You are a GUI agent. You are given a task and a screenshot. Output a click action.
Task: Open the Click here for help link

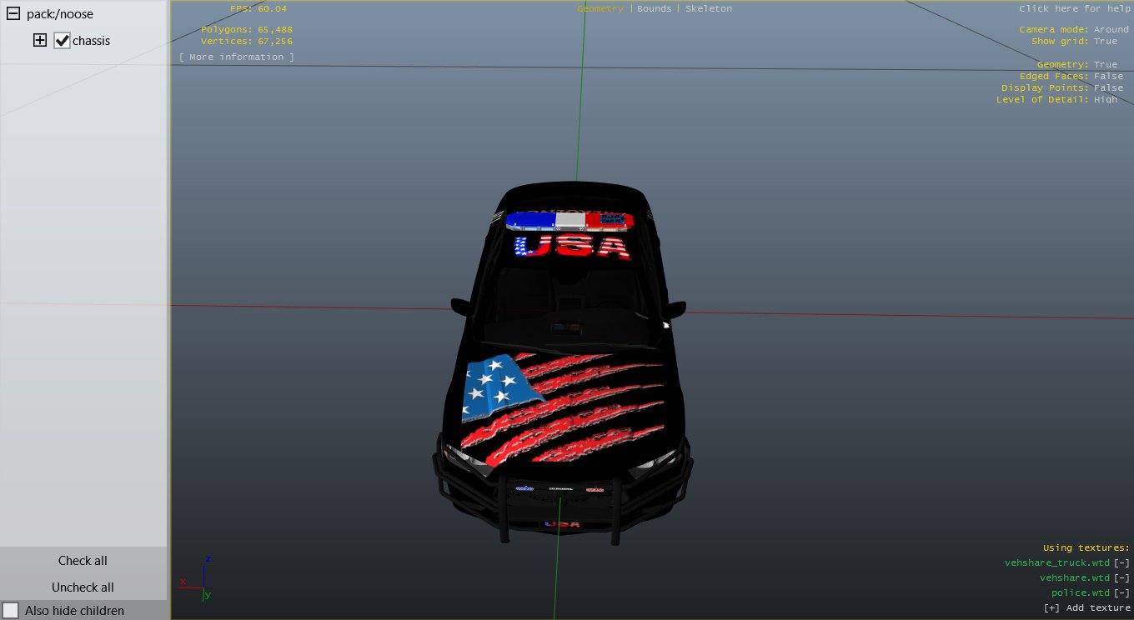pyautogui.click(x=1073, y=9)
